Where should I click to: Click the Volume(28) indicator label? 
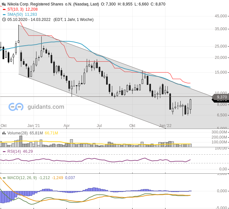[17, 133]
